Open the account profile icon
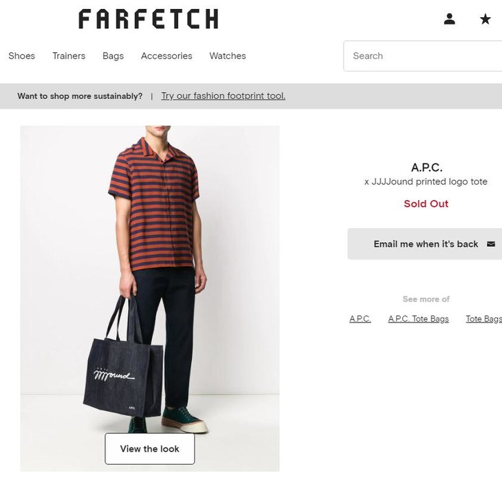The height and width of the screenshot is (477, 502). (450, 19)
